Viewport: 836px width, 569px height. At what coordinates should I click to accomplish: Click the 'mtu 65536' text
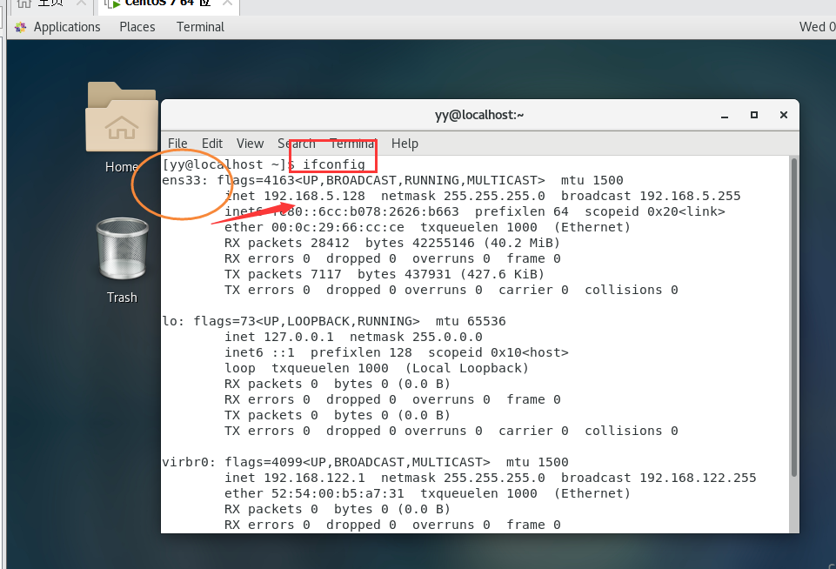[471, 322]
